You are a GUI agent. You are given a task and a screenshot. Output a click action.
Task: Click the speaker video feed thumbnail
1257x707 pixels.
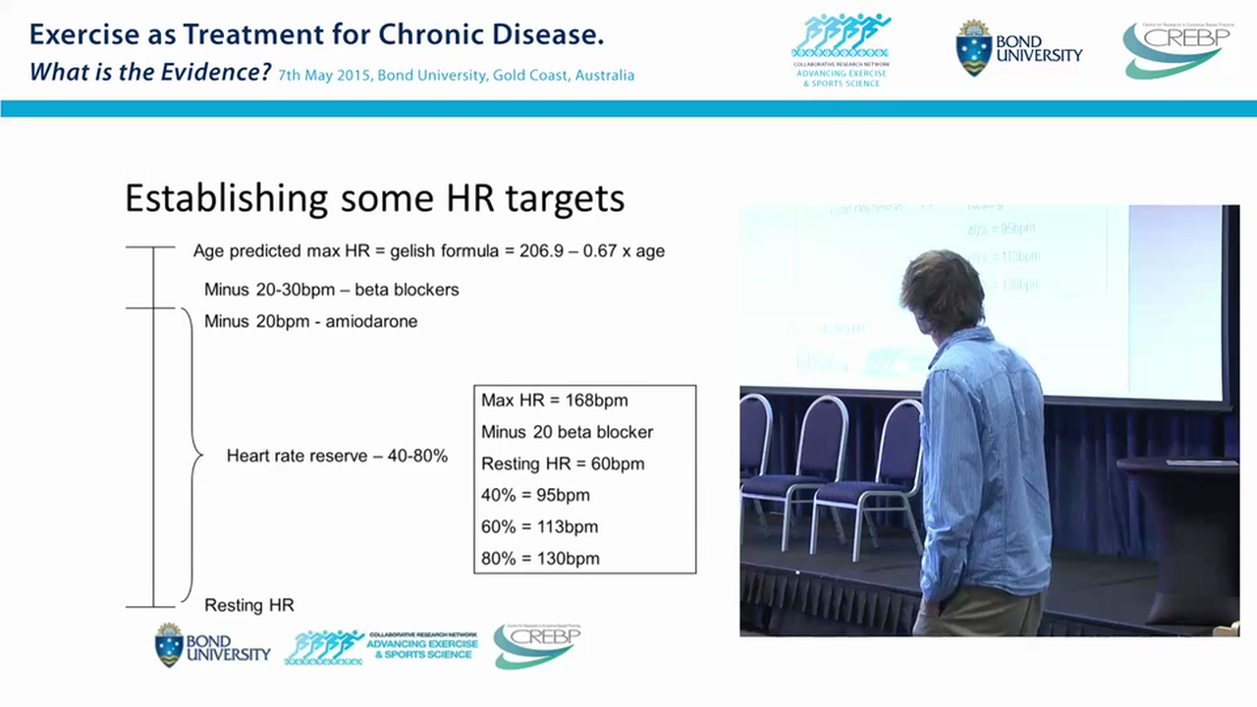pos(989,420)
